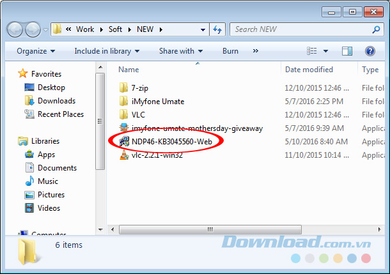
Task: Click the Favorites star icon
Action: point(22,73)
